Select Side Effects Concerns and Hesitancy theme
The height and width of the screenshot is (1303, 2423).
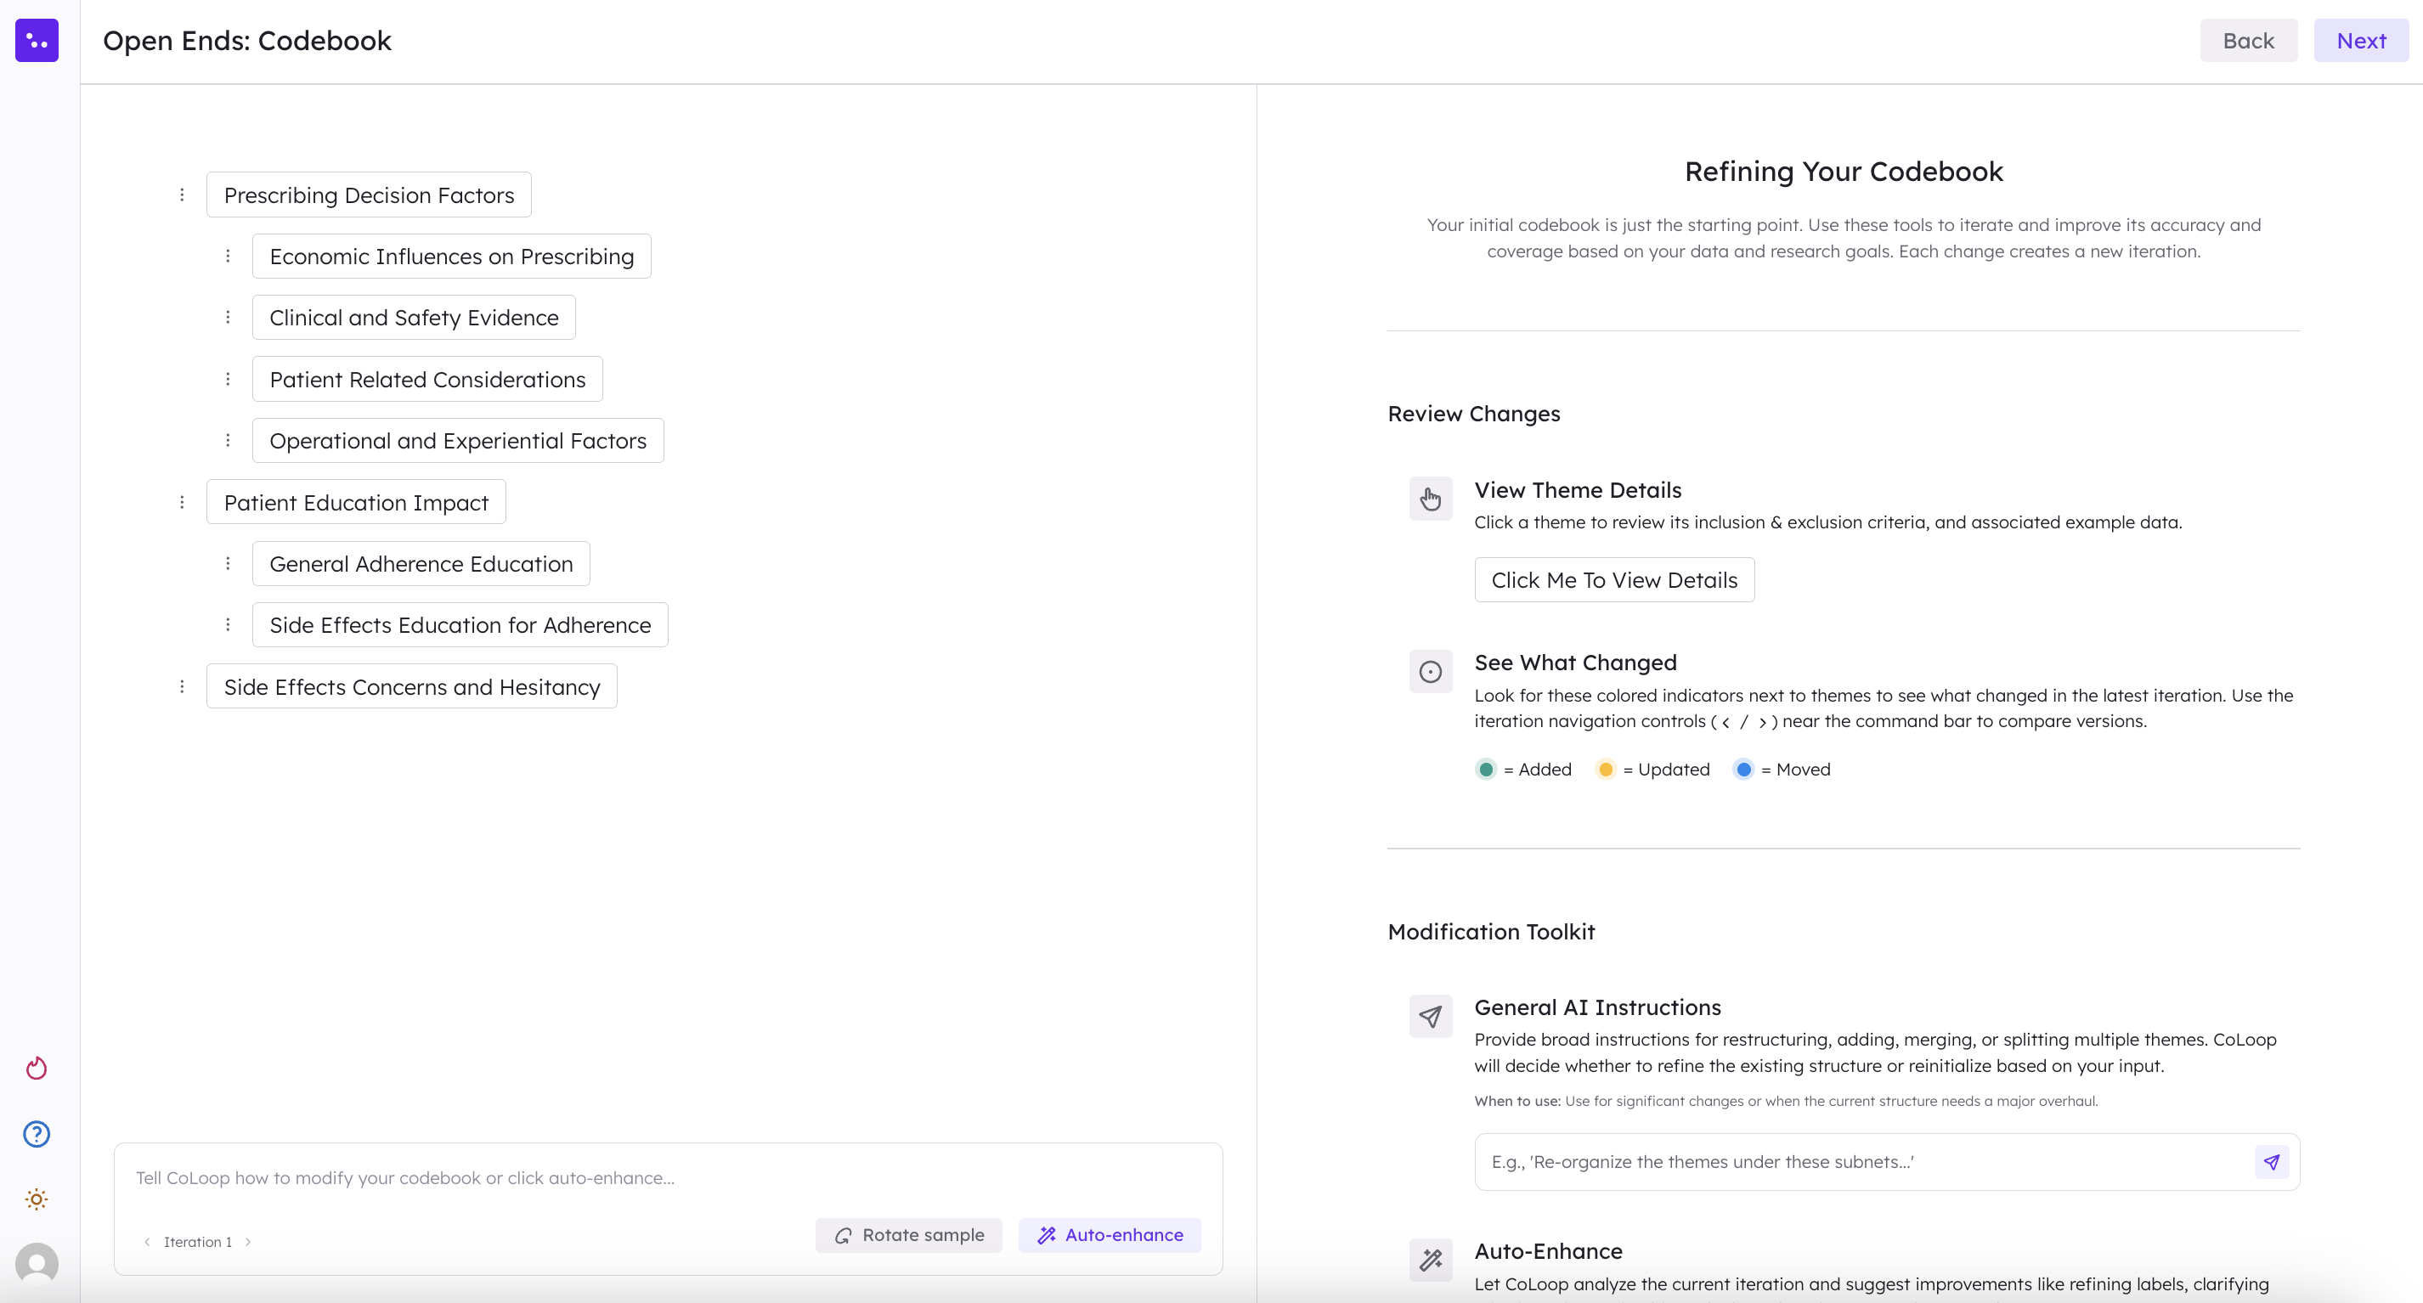412,686
